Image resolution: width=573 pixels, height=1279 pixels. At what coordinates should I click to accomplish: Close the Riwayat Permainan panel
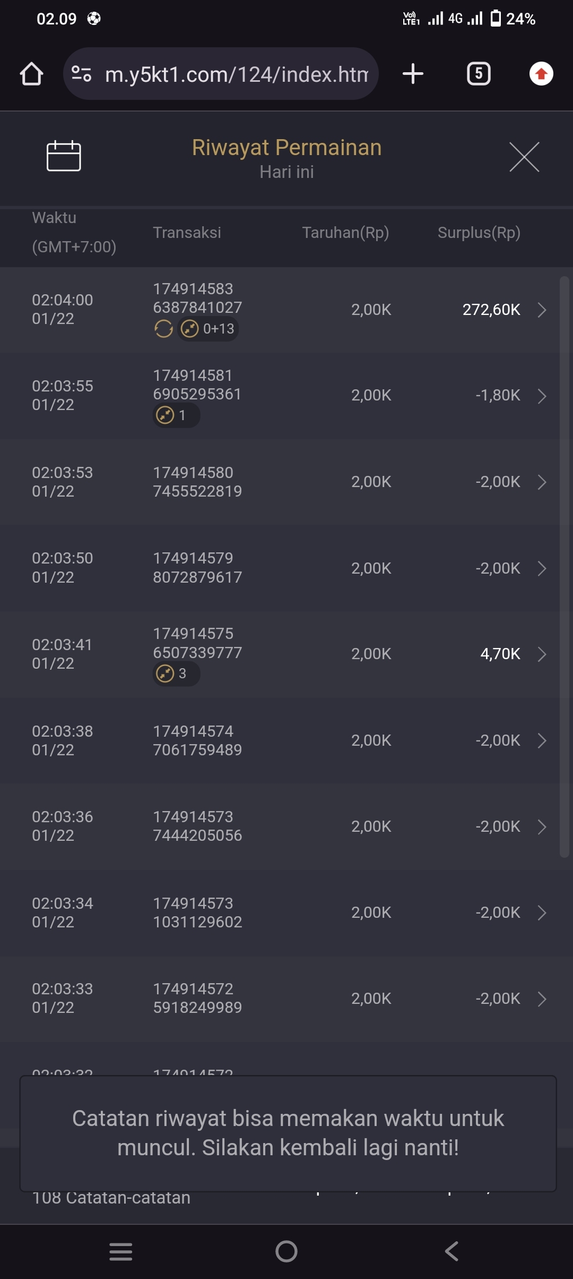coord(524,157)
